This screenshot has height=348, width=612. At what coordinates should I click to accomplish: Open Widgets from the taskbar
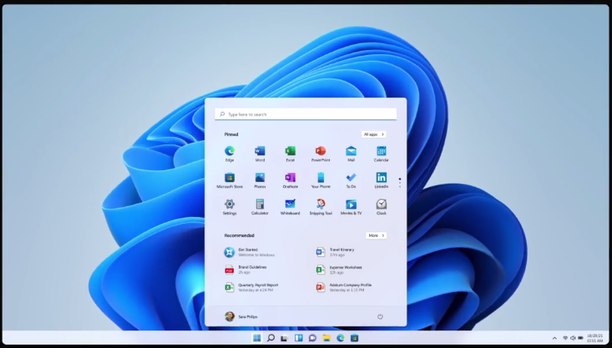click(x=299, y=338)
